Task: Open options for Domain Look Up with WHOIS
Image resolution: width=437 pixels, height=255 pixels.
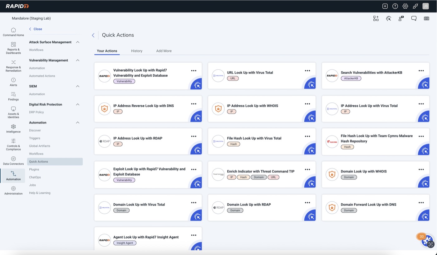Action: click(421, 170)
